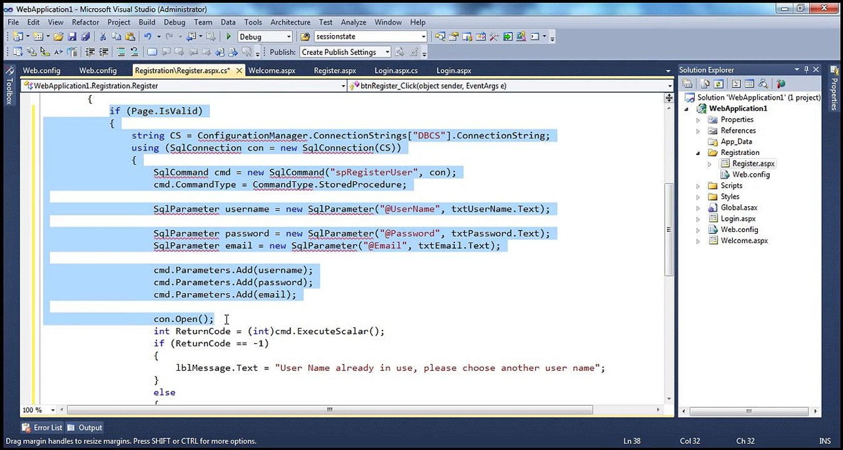843x450 pixels.
Task: Click the Open File folder icon
Action: 58,36
